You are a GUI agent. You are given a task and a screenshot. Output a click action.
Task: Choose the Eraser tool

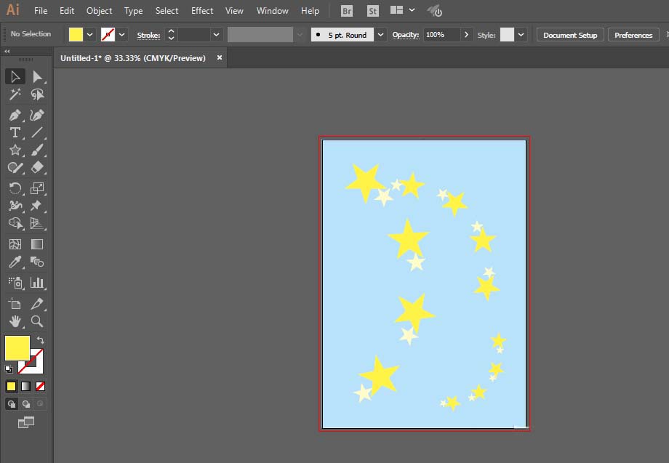37,168
